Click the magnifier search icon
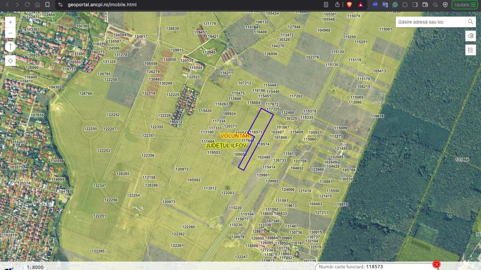This screenshot has width=481, height=270. (x=470, y=22)
